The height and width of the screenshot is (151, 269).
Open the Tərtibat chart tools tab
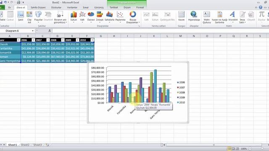[x=114, y=8]
